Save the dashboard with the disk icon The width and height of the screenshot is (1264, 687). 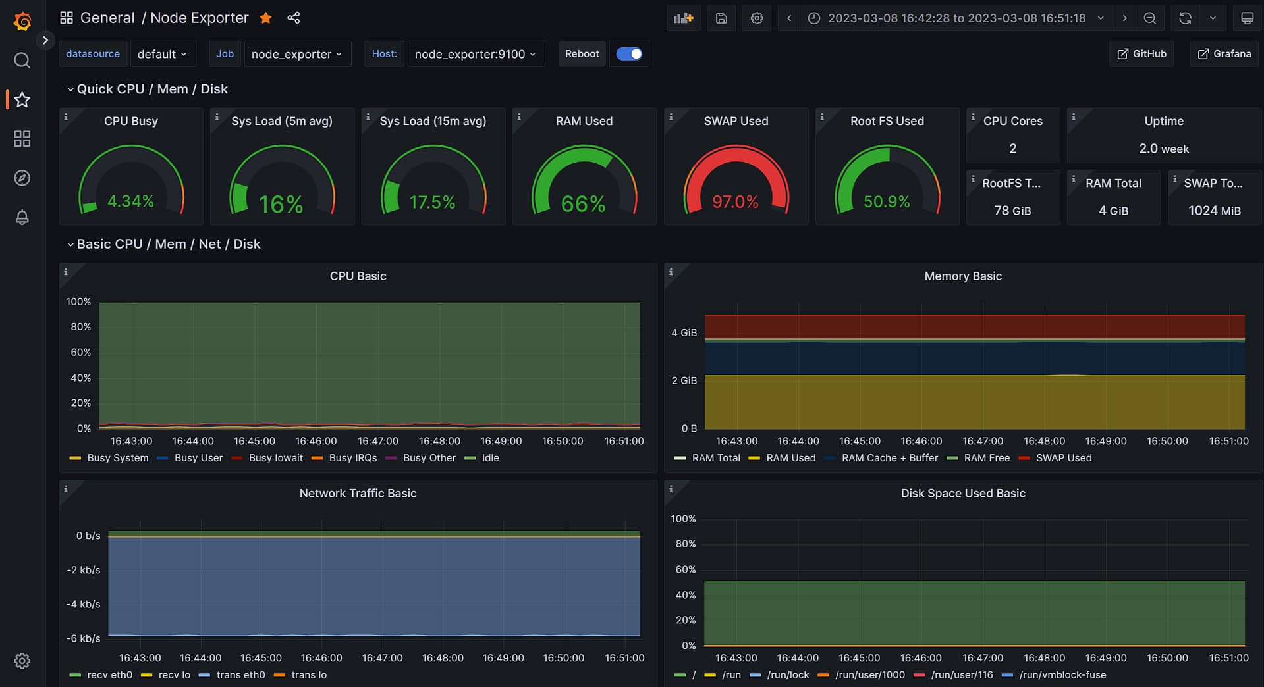[721, 18]
